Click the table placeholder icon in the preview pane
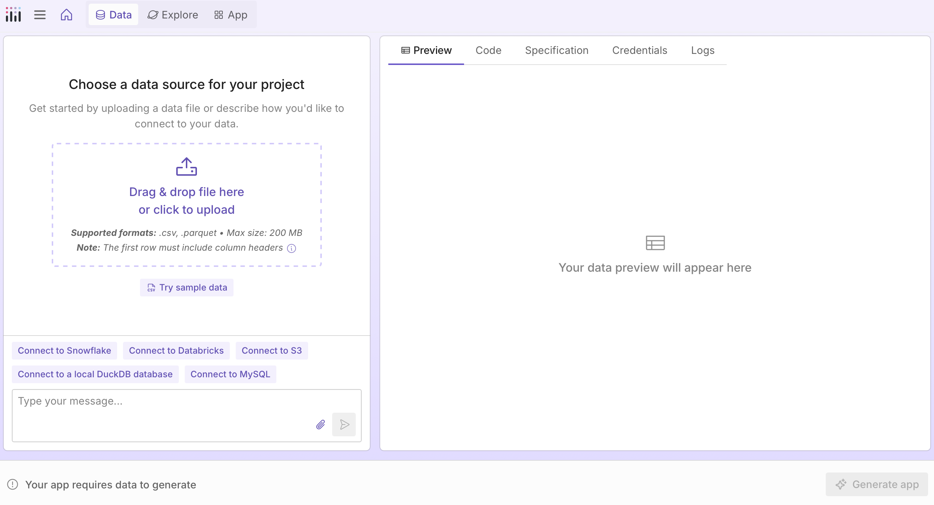Viewport: 934px width, 505px height. (x=655, y=243)
